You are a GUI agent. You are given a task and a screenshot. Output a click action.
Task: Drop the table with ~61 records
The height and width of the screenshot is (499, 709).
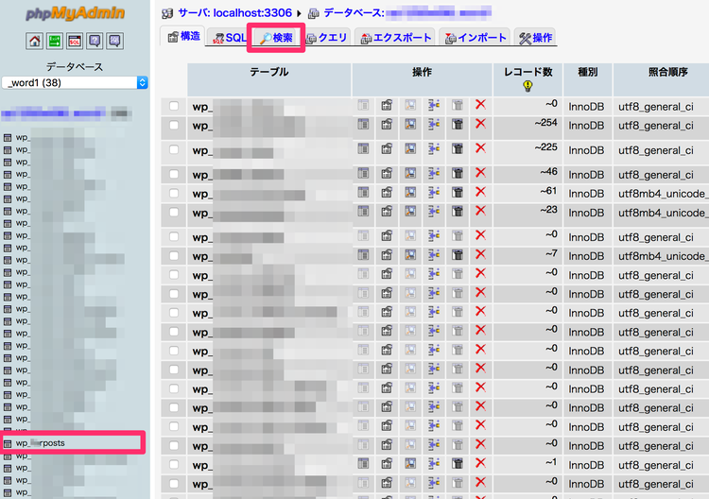[480, 192]
